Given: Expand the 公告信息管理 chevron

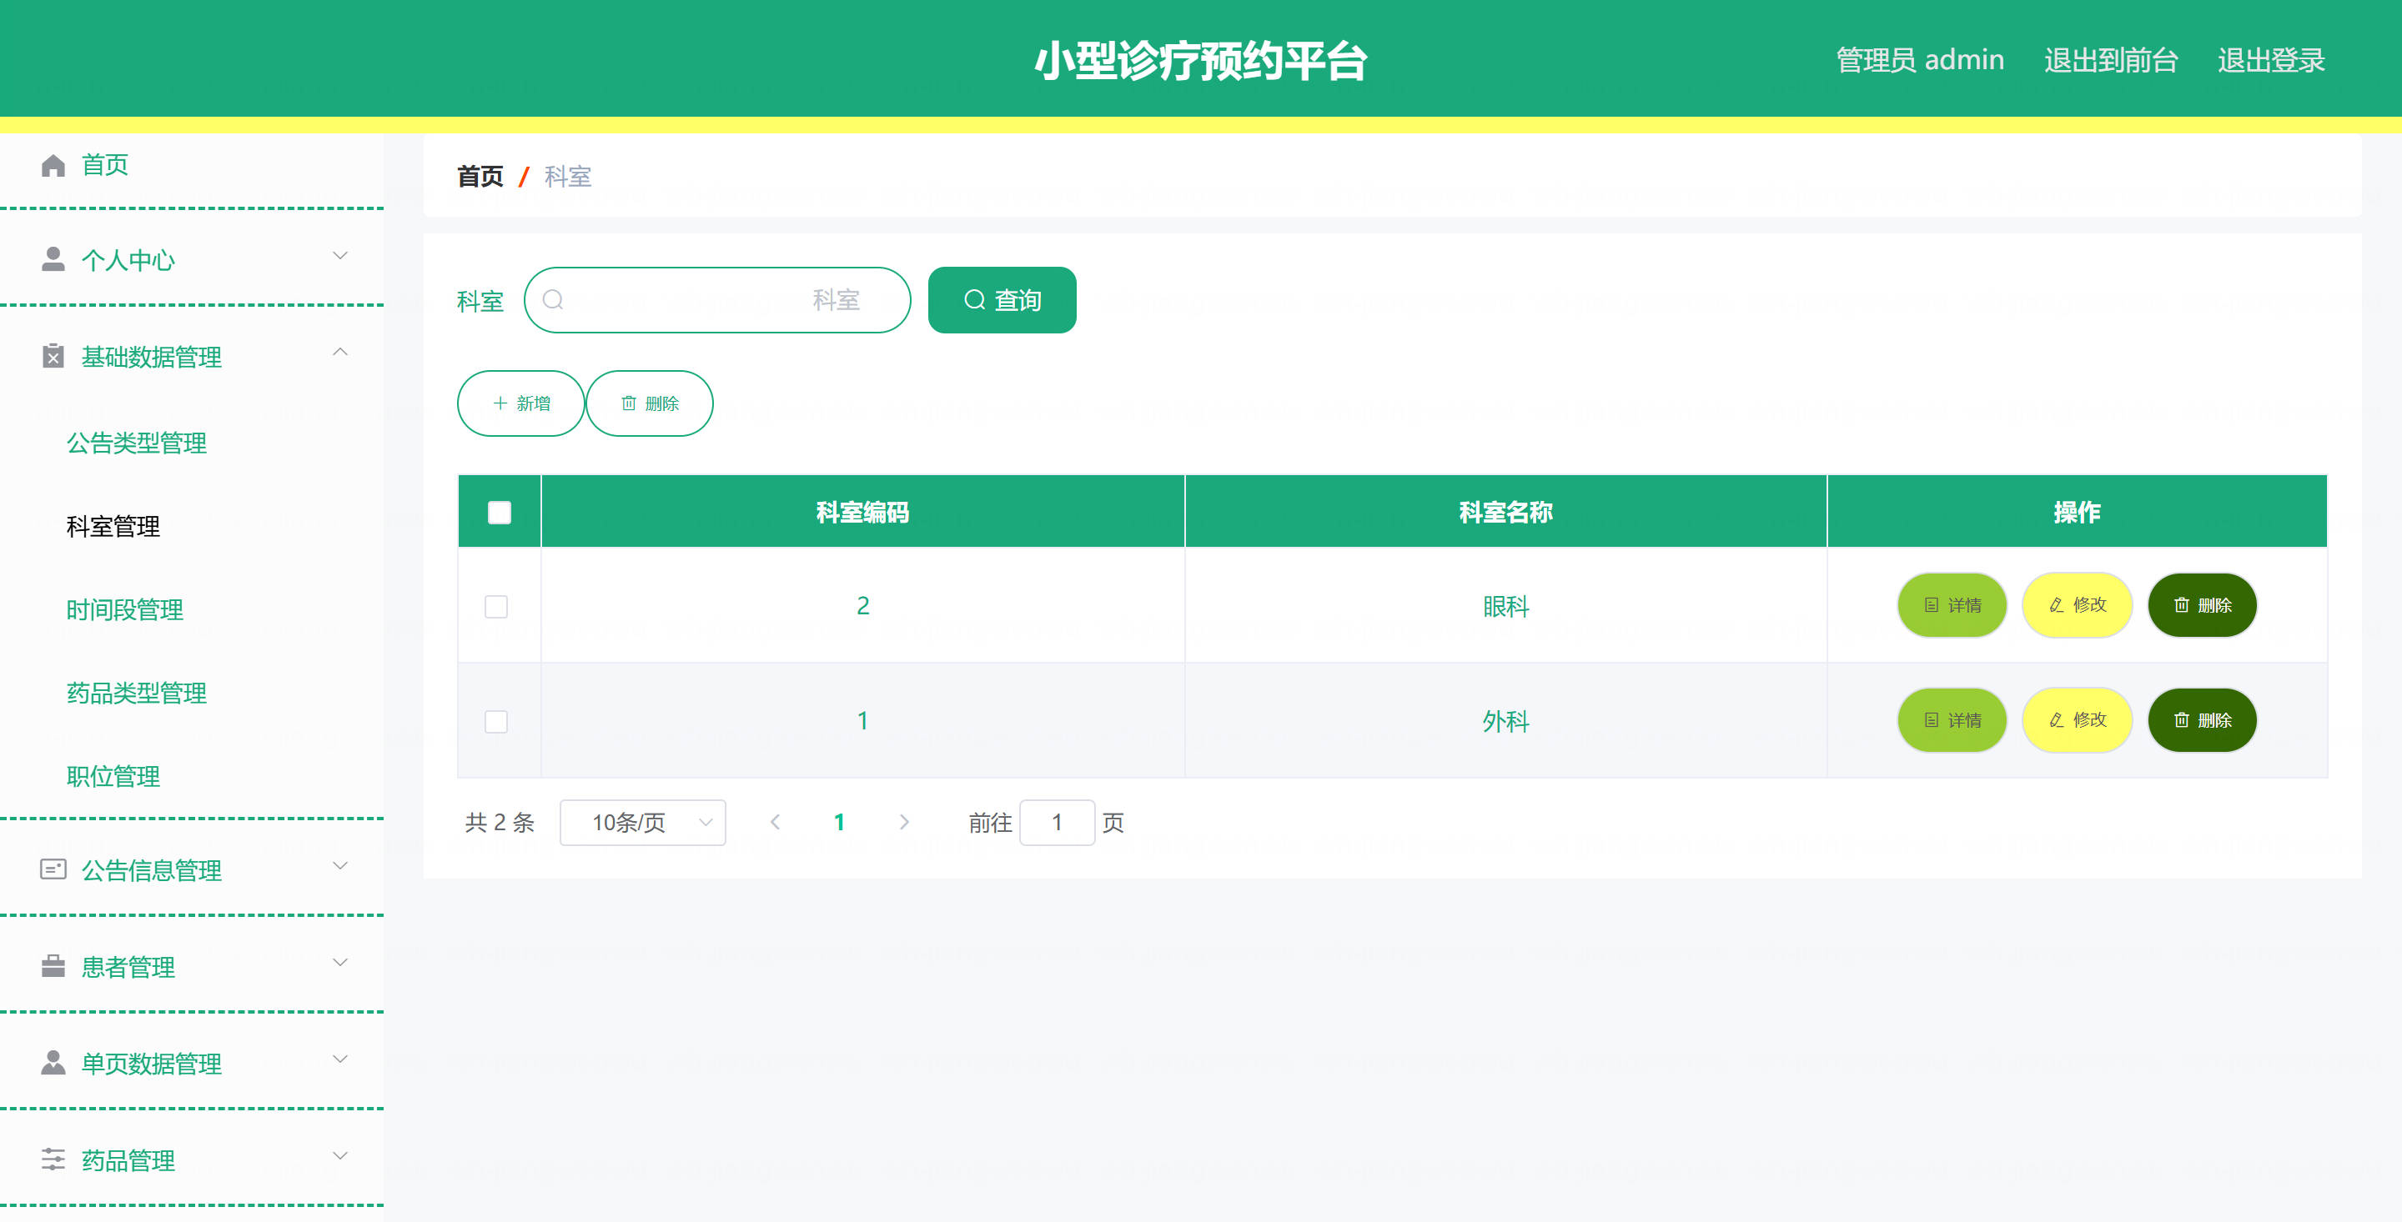Looking at the screenshot, I should click(x=340, y=865).
